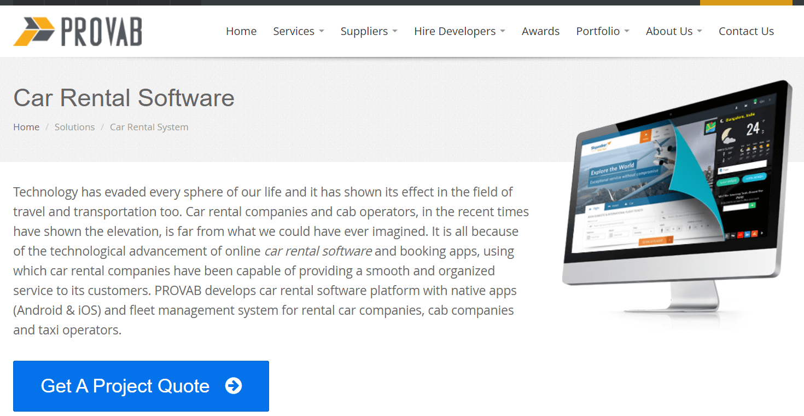
Task: Click the Home breadcrumb link
Action: coord(26,127)
